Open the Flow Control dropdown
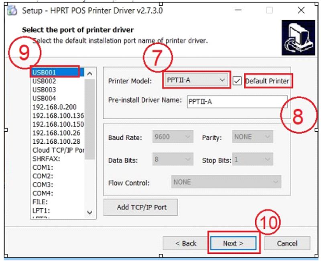The height and width of the screenshot is (261, 321). pos(226,182)
